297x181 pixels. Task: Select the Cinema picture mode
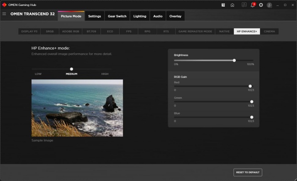point(269,31)
